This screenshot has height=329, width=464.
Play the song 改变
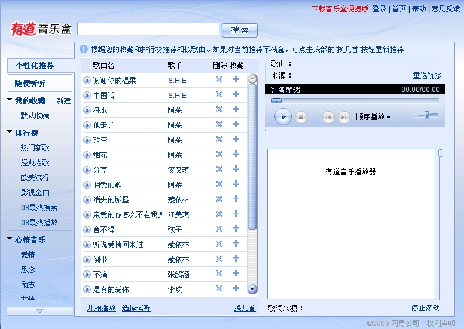click(x=87, y=140)
